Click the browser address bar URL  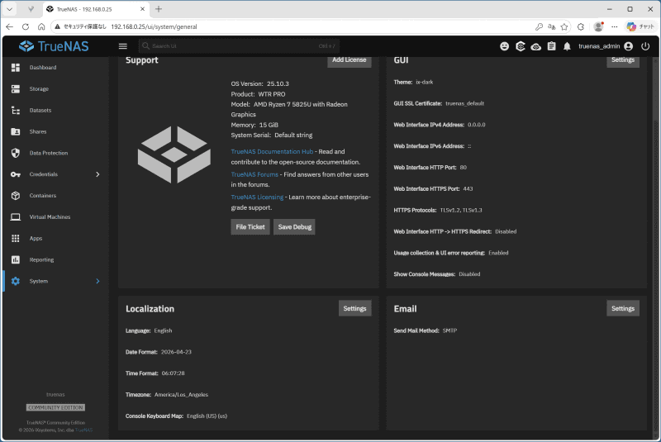154,26
